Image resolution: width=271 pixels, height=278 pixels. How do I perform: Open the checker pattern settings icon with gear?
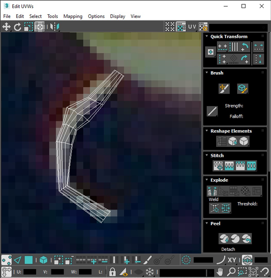[x=203, y=27]
